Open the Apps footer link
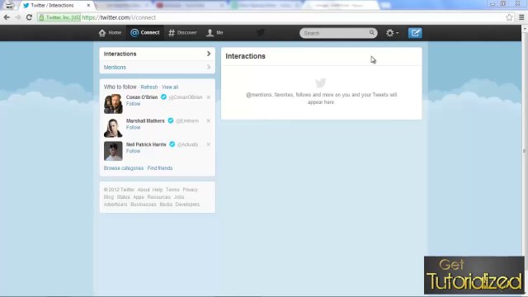528x297 pixels. (139, 197)
